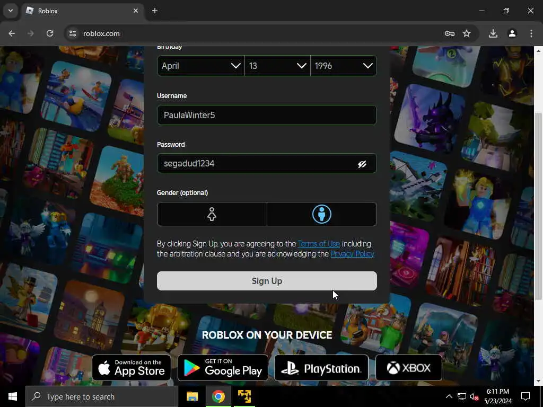This screenshot has height=407, width=543.
Task: Click the taskbar search box
Action: click(x=102, y=396)
